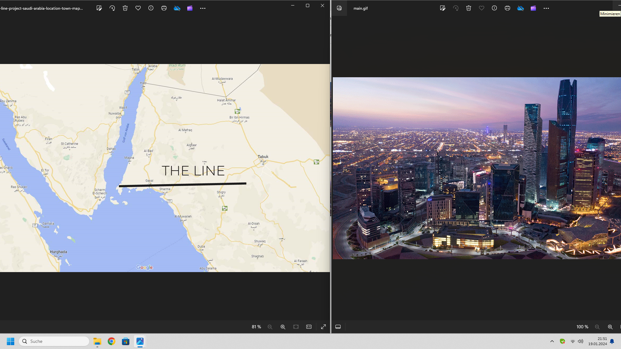Open OneDrive icon in main.gif window

520,8
